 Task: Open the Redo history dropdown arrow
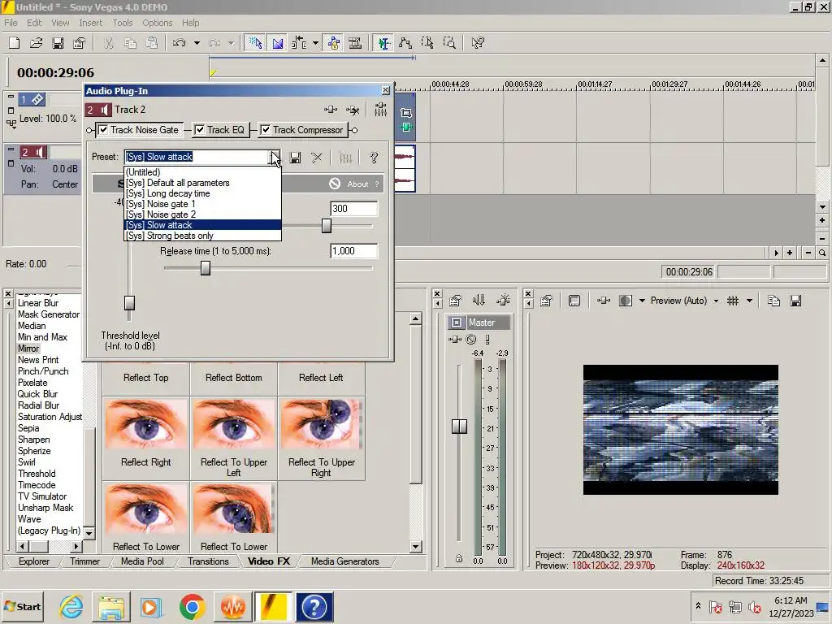pyautogui.click(x=231, y=43)
